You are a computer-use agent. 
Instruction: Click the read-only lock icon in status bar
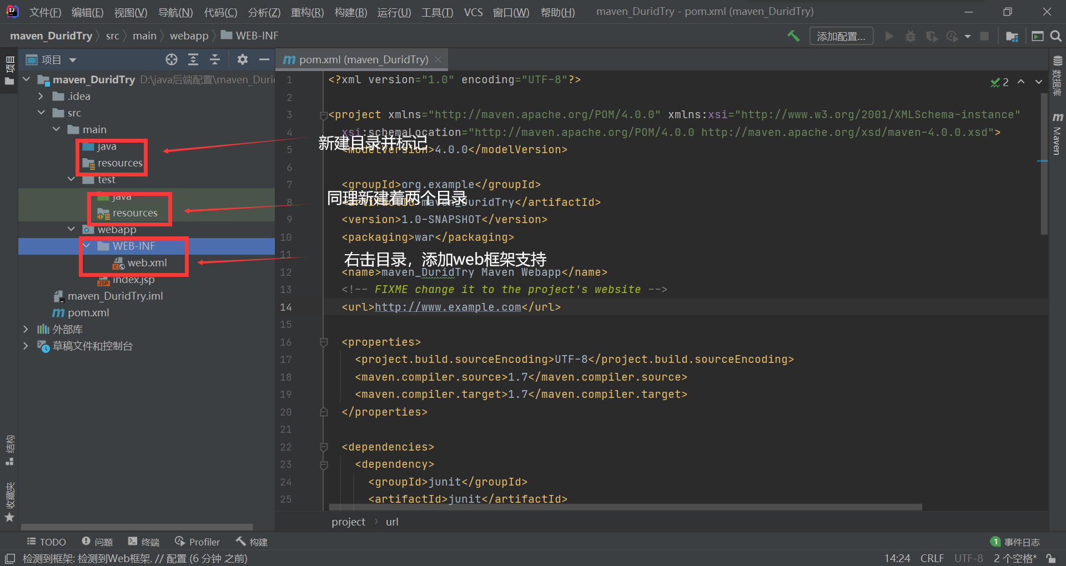pyautogui.click(x=1051, y=558)
